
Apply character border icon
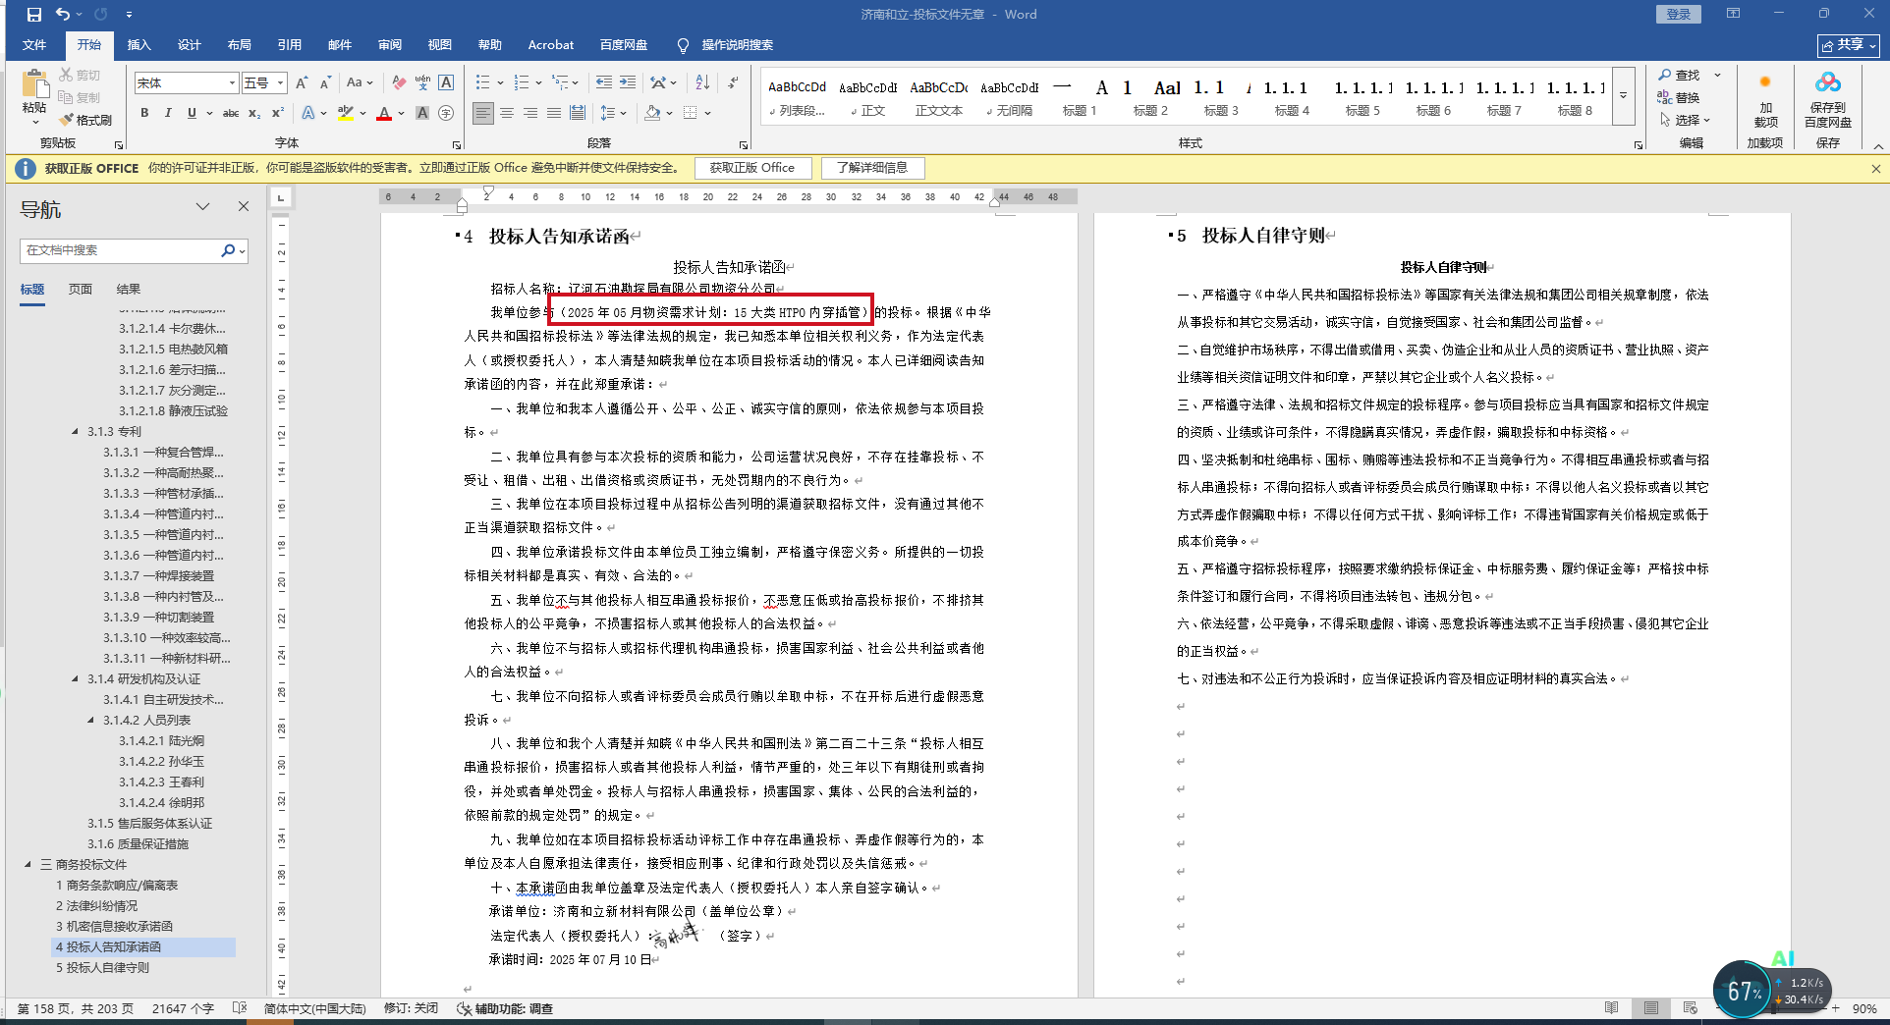446,83
